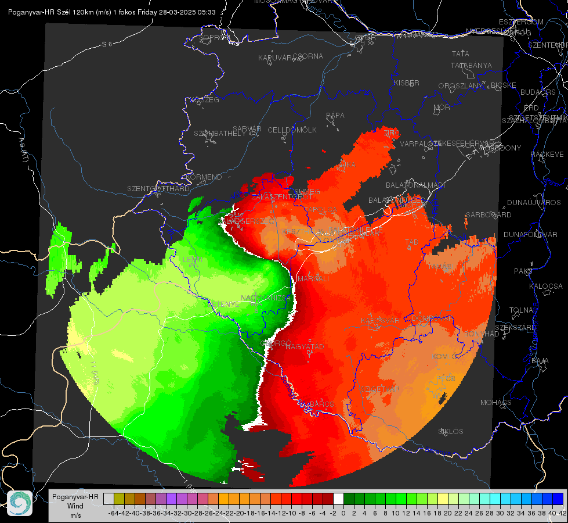Click the -64 value on the legend scale
The width and height of the screenshot is (568, 523).
pos(113,513)
